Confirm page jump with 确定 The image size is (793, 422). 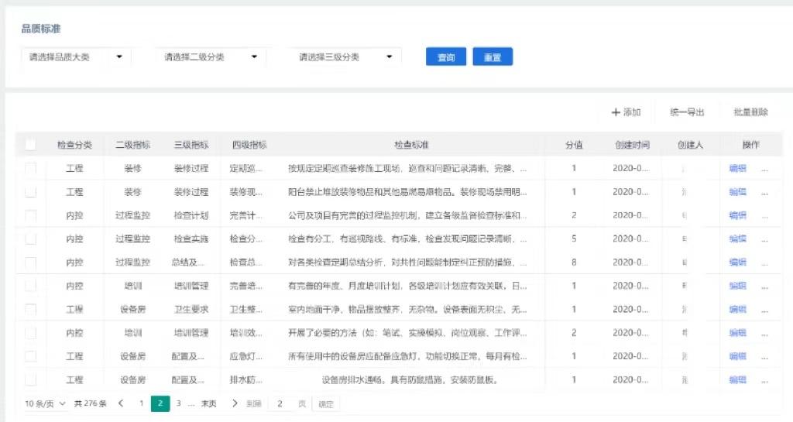click(326, 404)
